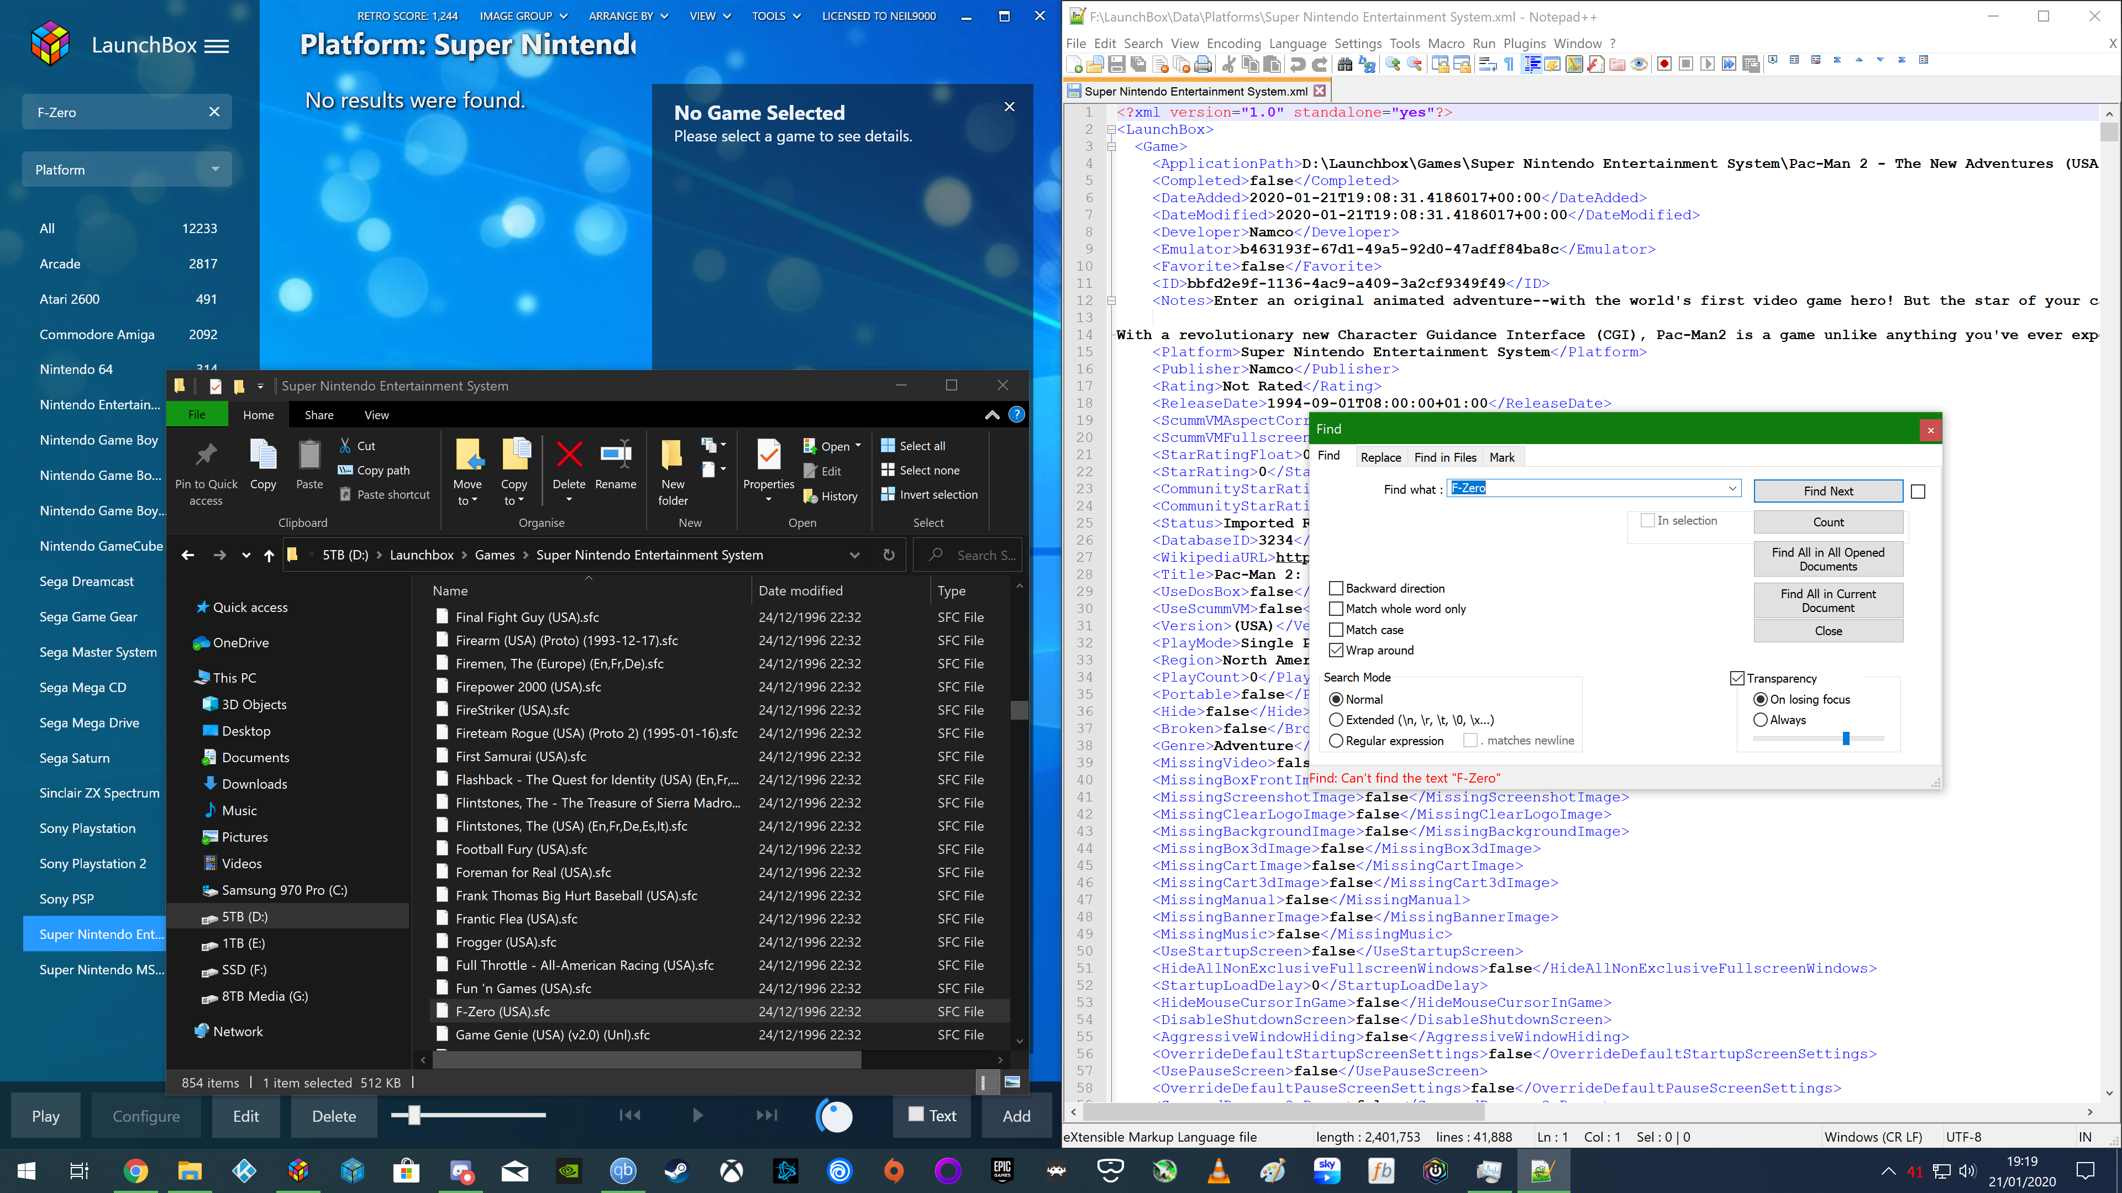Click the Notepad++ Print toolbar icon
2122x1193 pixels.
click(1202, 64)
